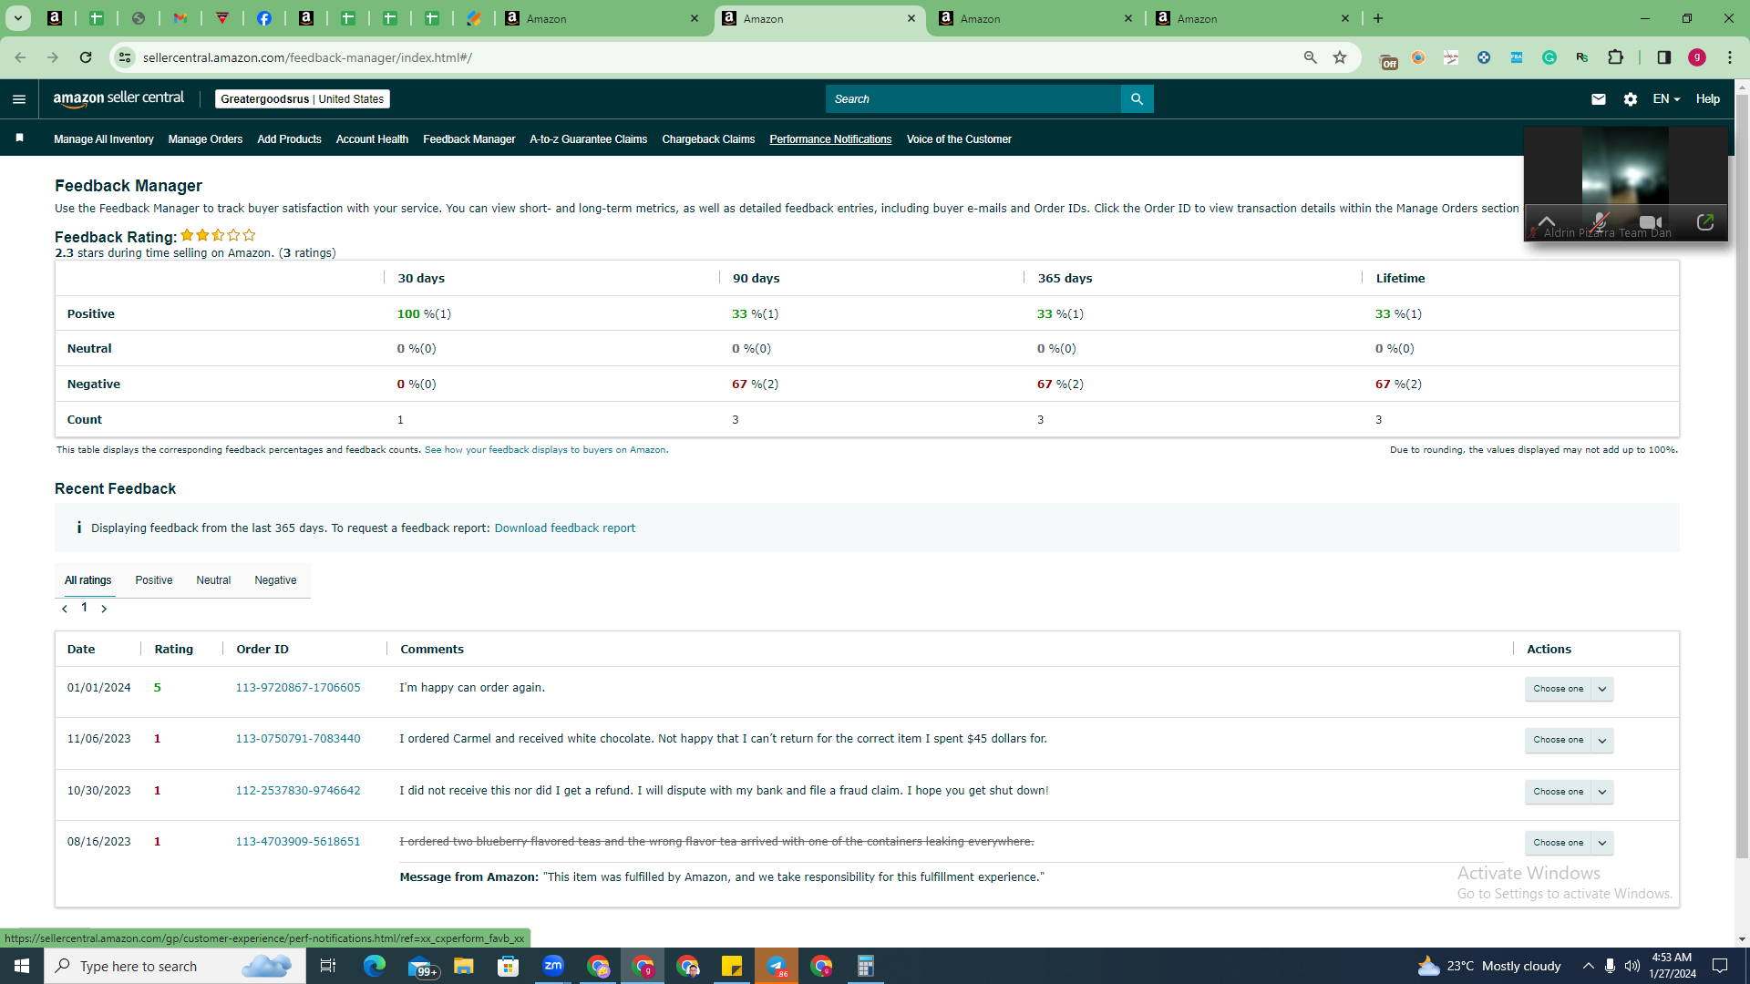Navigate to Account Health
Image resolution: width=1750 pixels, height=984 pixels.
(x=372, y=139)
